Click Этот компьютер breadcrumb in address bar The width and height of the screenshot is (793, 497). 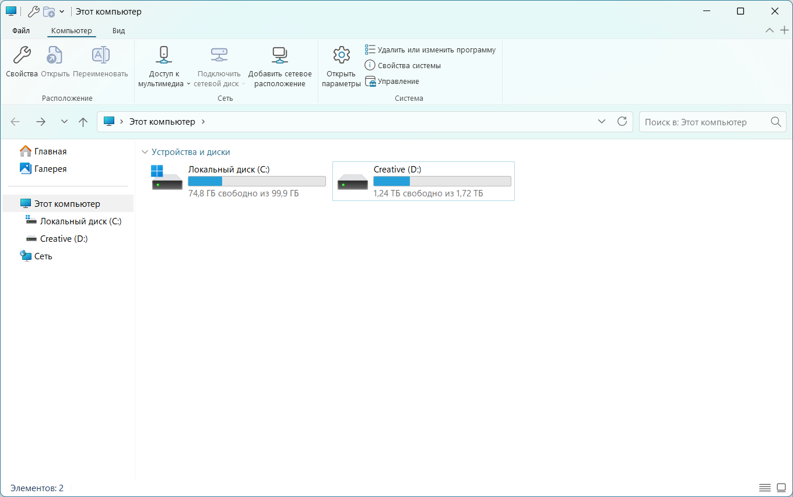coord(162,122)
